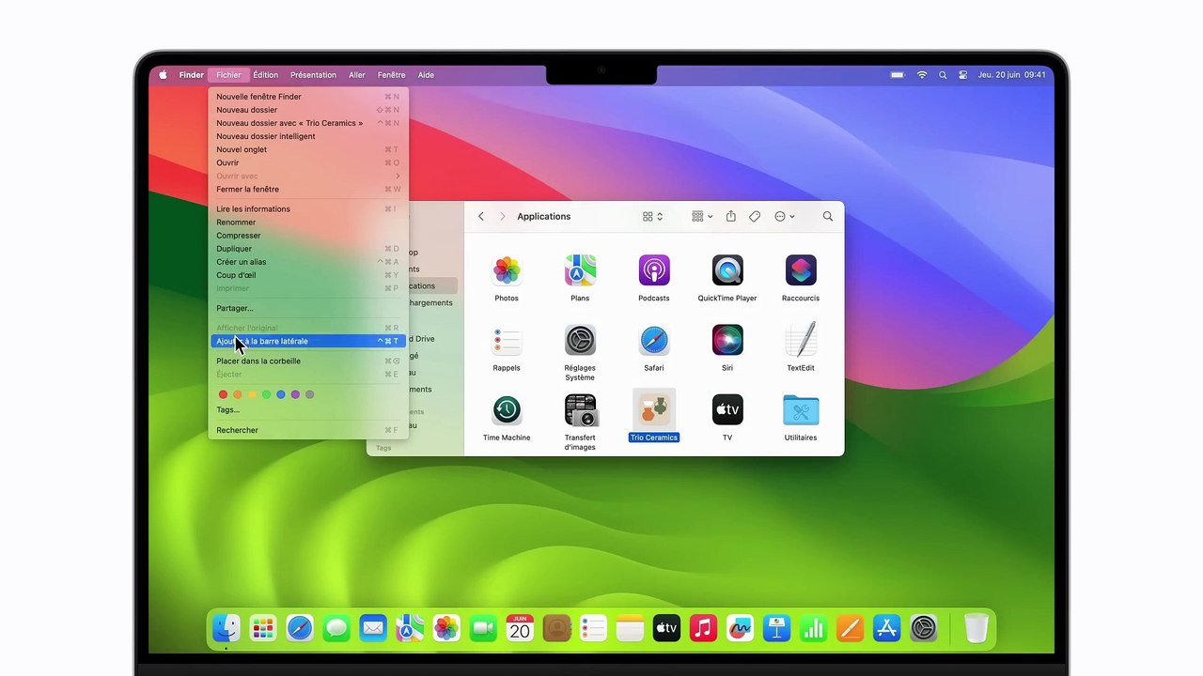This screenshot has height=676, width=1203.
Task: Choose Nouvel onglet menu item
Action: coord(308,149)
